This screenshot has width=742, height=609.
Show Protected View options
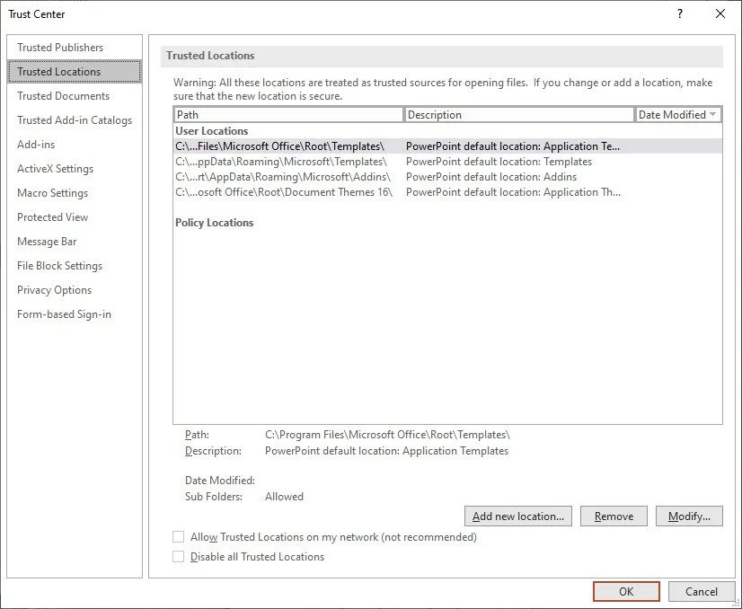coord(52,217)
